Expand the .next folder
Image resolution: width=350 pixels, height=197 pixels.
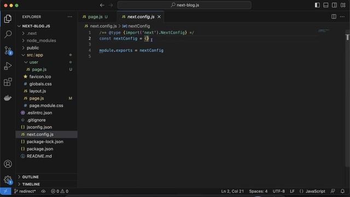point(46,33)
